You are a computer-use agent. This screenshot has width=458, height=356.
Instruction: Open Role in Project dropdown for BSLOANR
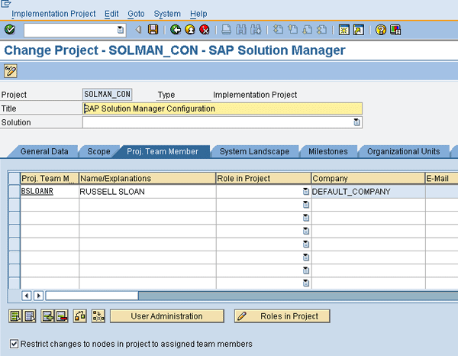(306, 192)
